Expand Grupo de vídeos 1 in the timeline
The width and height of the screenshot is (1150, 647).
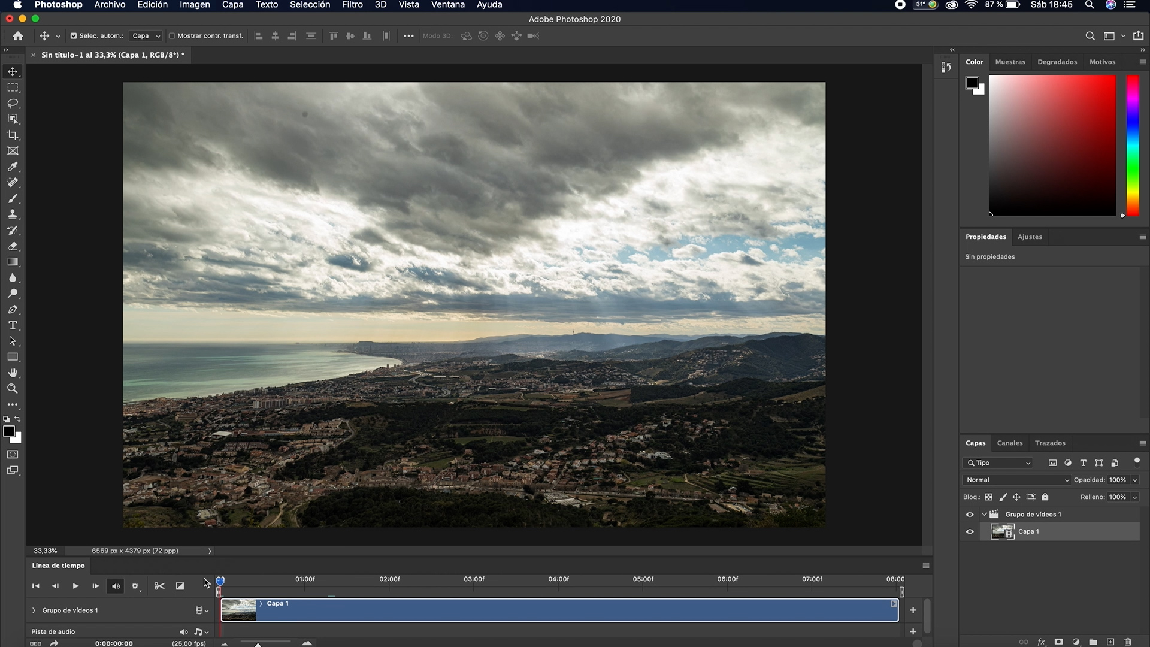tap(34, 610)
